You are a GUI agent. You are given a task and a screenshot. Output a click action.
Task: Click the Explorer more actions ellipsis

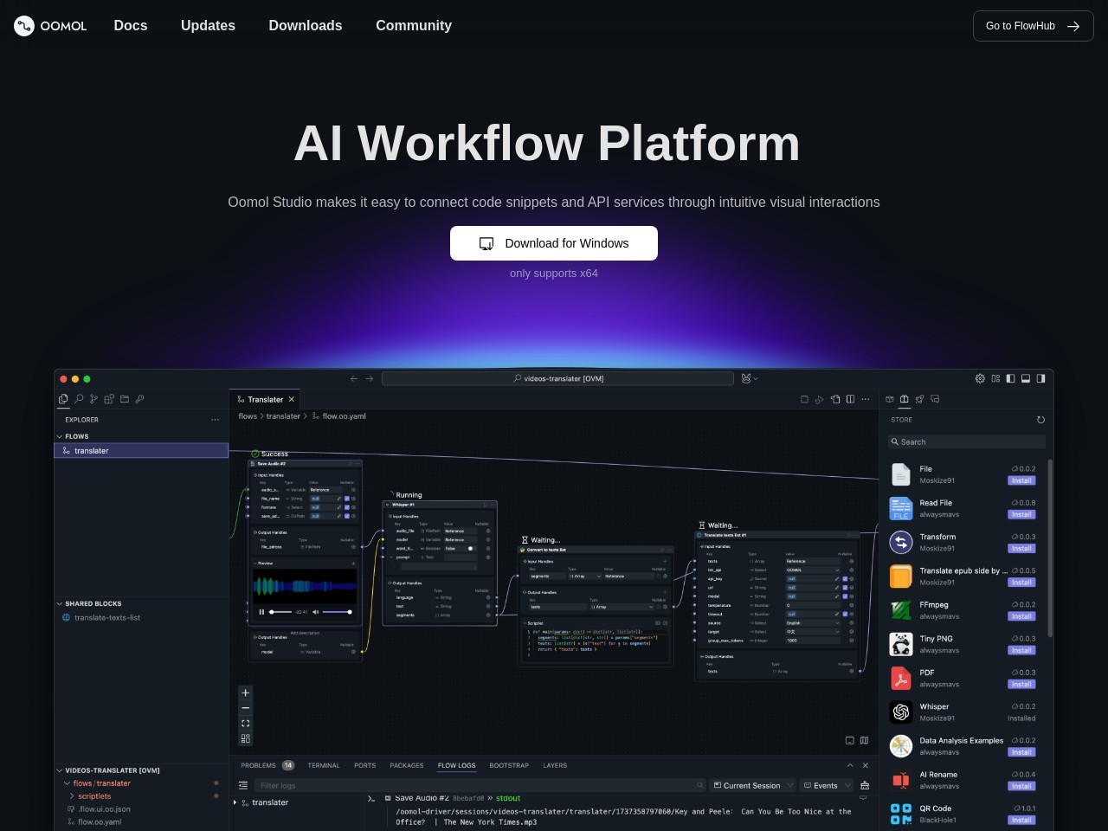[x=215, y=420]
